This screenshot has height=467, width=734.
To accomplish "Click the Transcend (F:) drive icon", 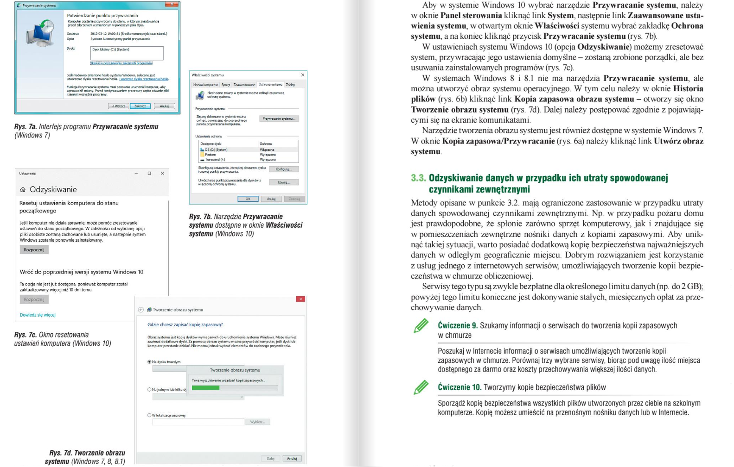I will 202,159.
